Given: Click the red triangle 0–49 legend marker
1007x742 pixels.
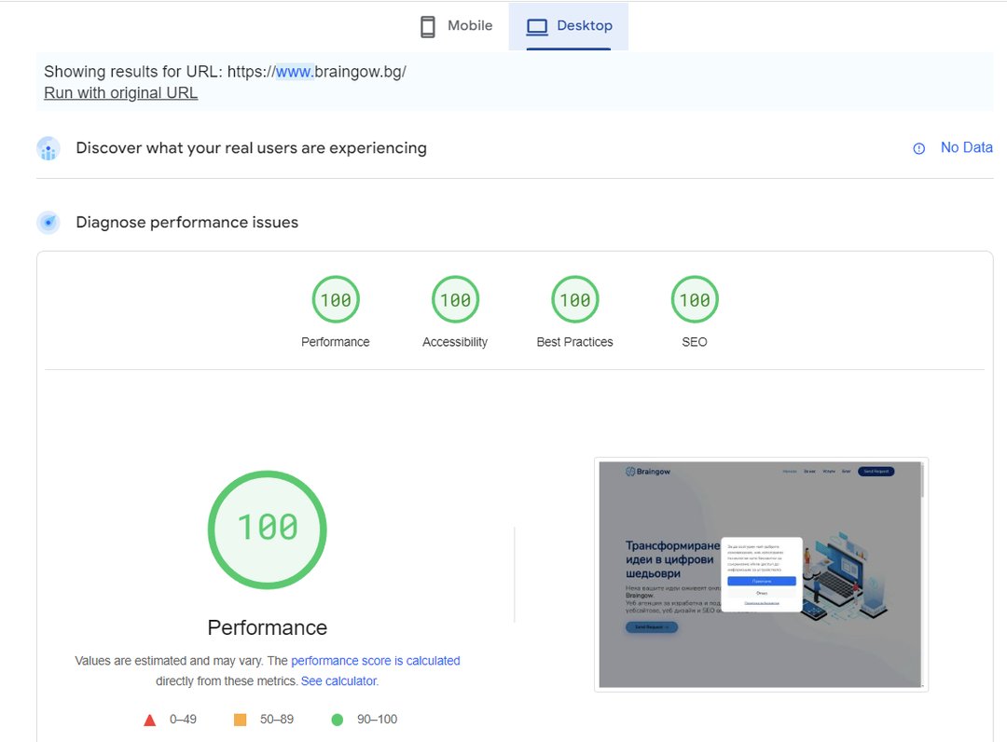Looking at the screenshot, I should point(149,720).
